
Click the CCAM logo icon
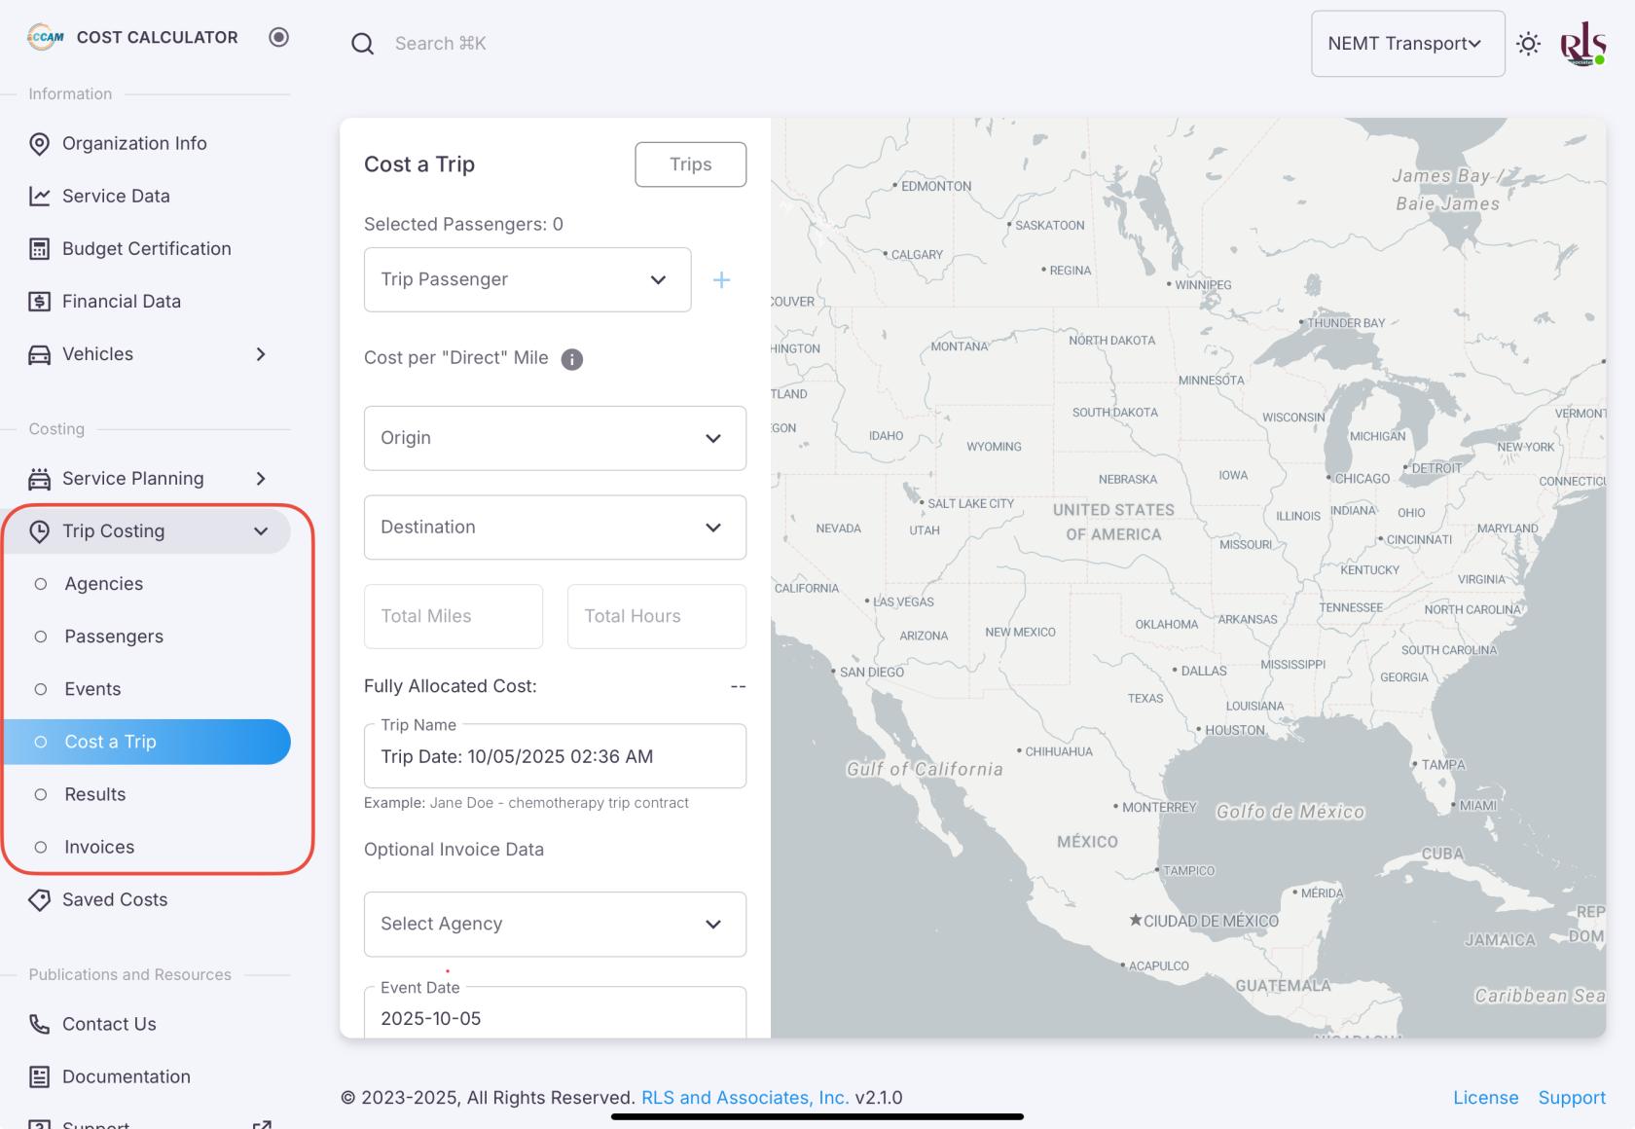pos(45,37)
